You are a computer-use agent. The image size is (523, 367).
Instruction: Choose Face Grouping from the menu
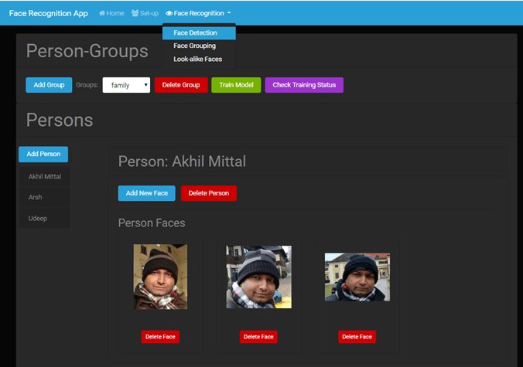coord(194,46)
